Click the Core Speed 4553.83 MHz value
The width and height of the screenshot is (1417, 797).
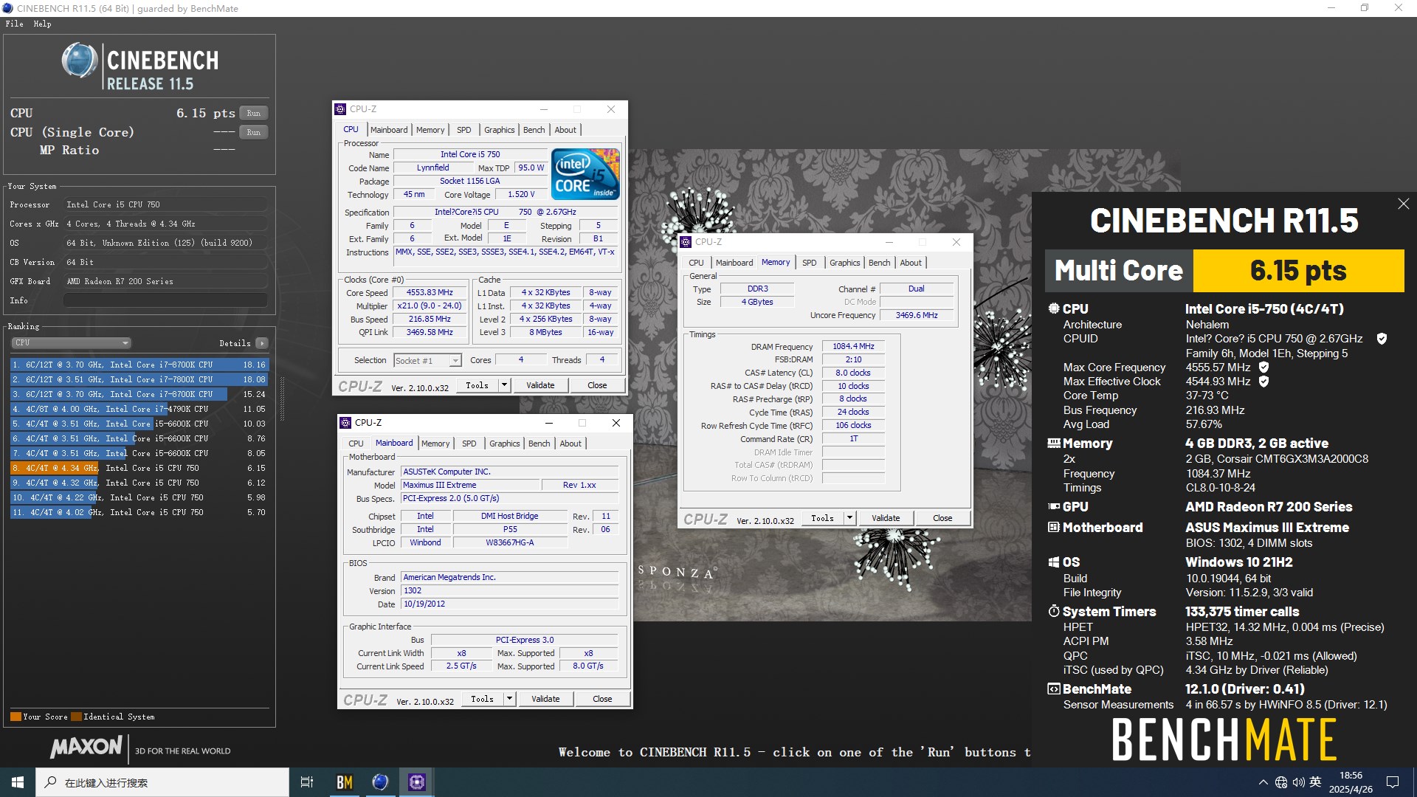(x=430, y=293)
